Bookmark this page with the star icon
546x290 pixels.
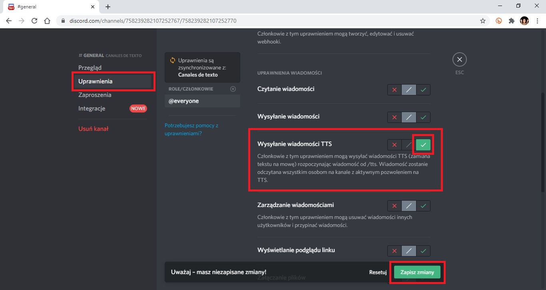click(x=483, y=21)
